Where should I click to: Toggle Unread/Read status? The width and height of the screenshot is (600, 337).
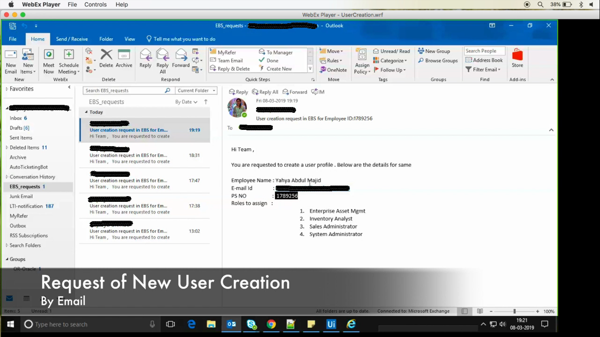(x=391, y=51)
